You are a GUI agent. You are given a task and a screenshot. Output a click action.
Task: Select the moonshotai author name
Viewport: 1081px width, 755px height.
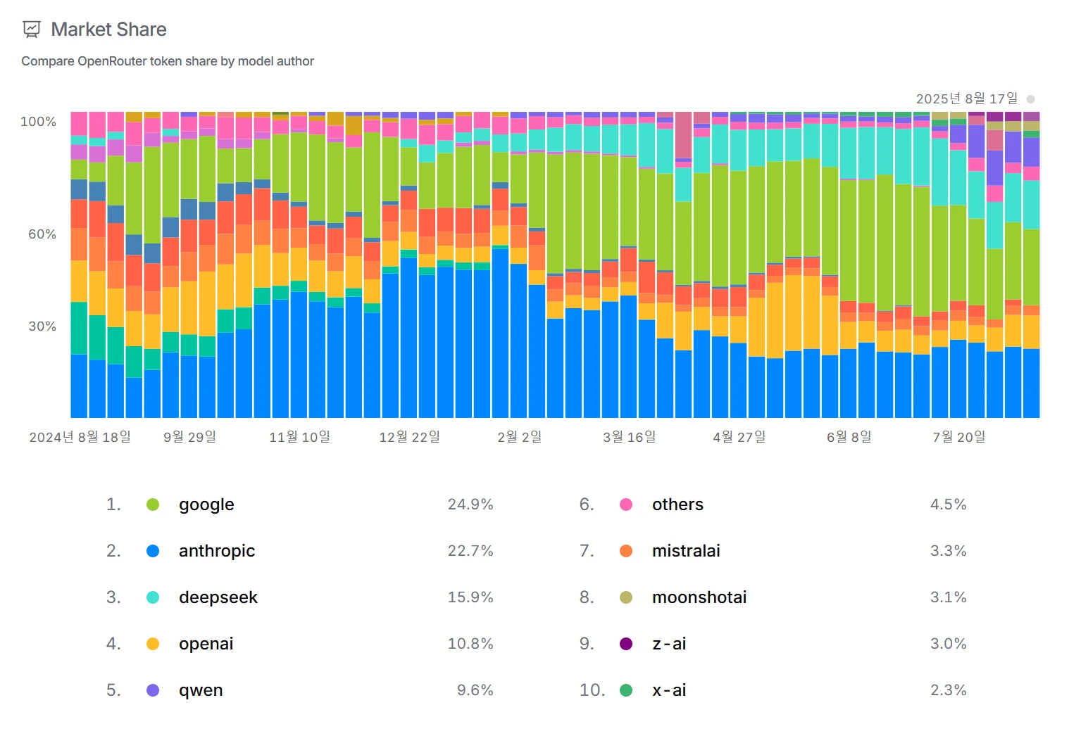pos(699,597)
